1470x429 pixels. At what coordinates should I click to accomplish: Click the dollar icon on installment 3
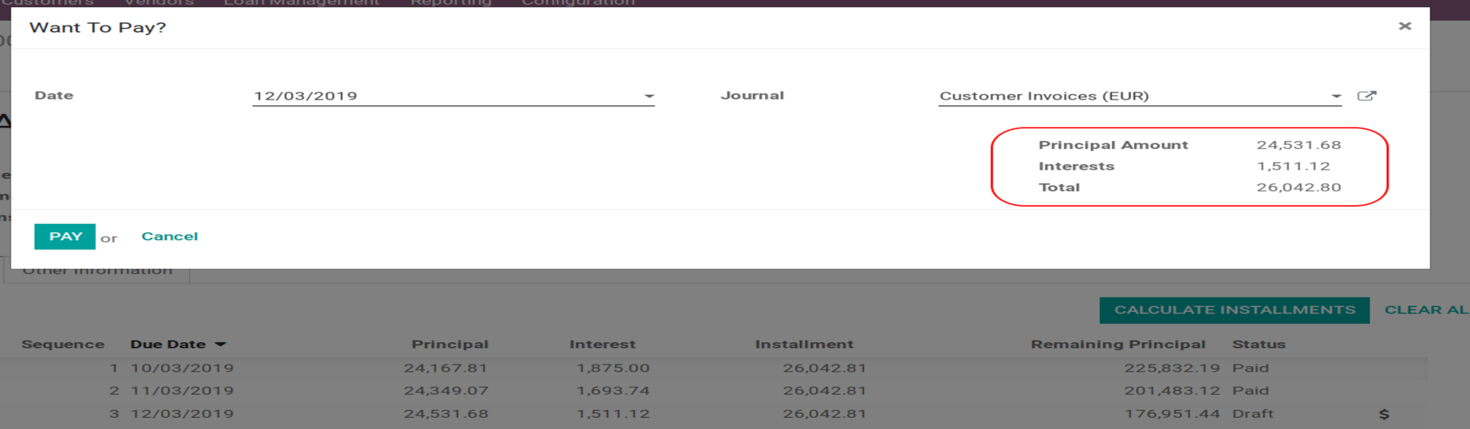point(1384,414)
